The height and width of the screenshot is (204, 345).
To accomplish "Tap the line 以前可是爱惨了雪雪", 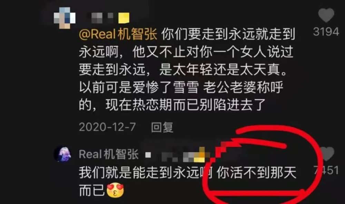I will click(139, 87).
